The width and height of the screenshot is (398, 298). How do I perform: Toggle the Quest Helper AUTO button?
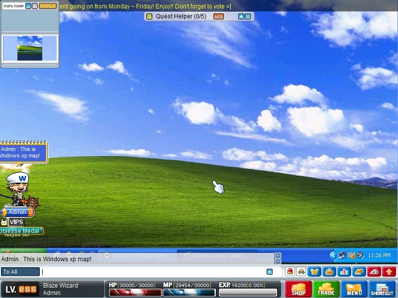[x=218, y=17]
